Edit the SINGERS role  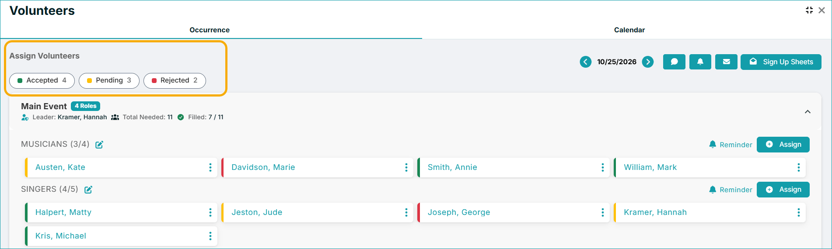(88, 190)
